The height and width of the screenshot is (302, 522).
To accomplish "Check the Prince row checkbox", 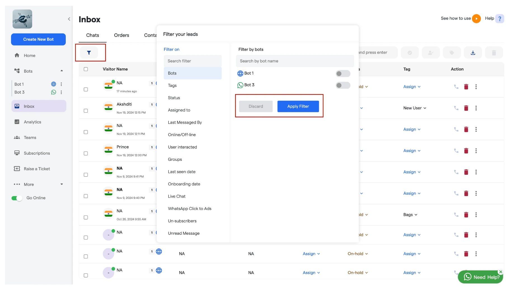I will (86, 154).
